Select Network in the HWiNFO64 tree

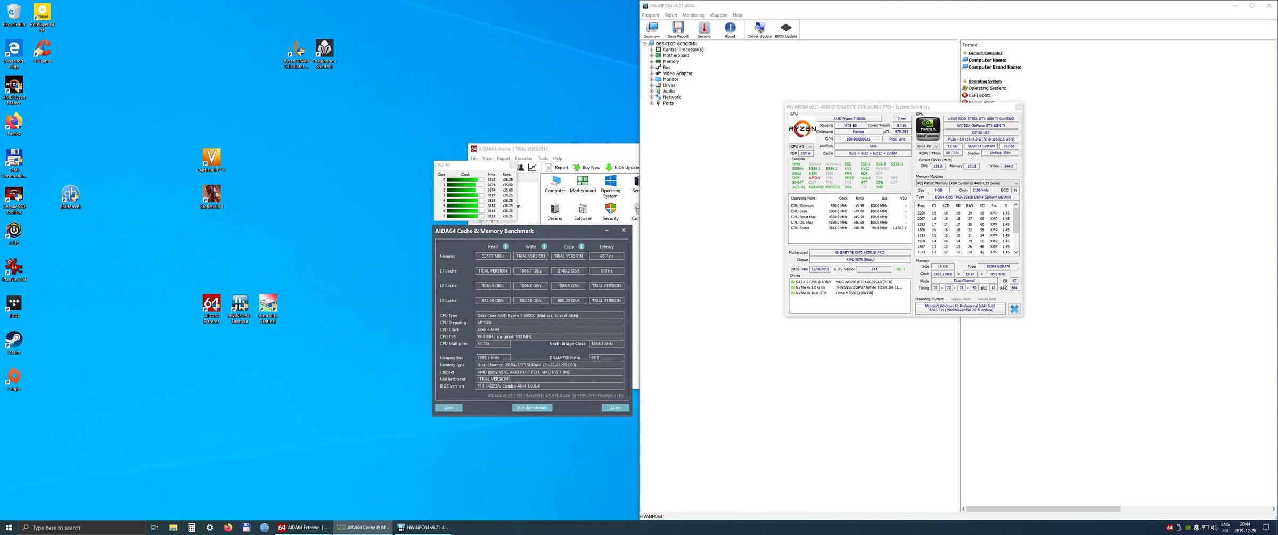pos(671,97)
